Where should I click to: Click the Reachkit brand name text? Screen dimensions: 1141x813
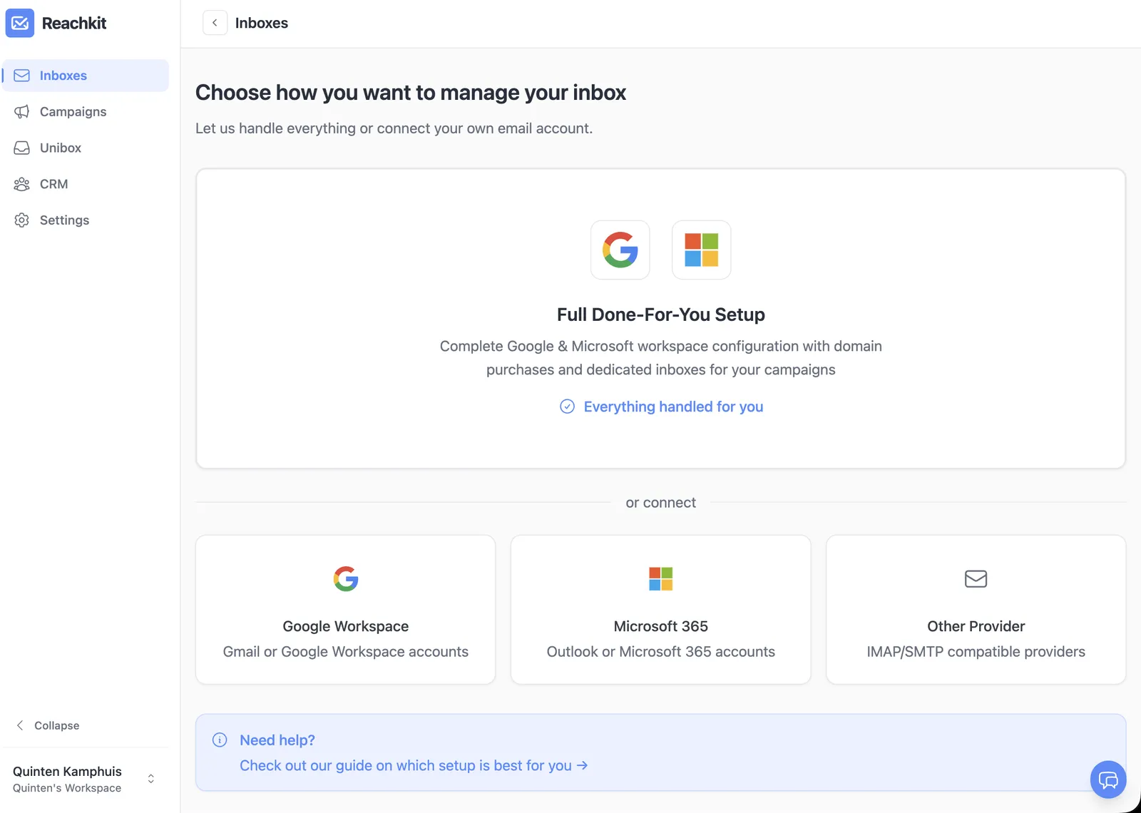click(74, 23)
